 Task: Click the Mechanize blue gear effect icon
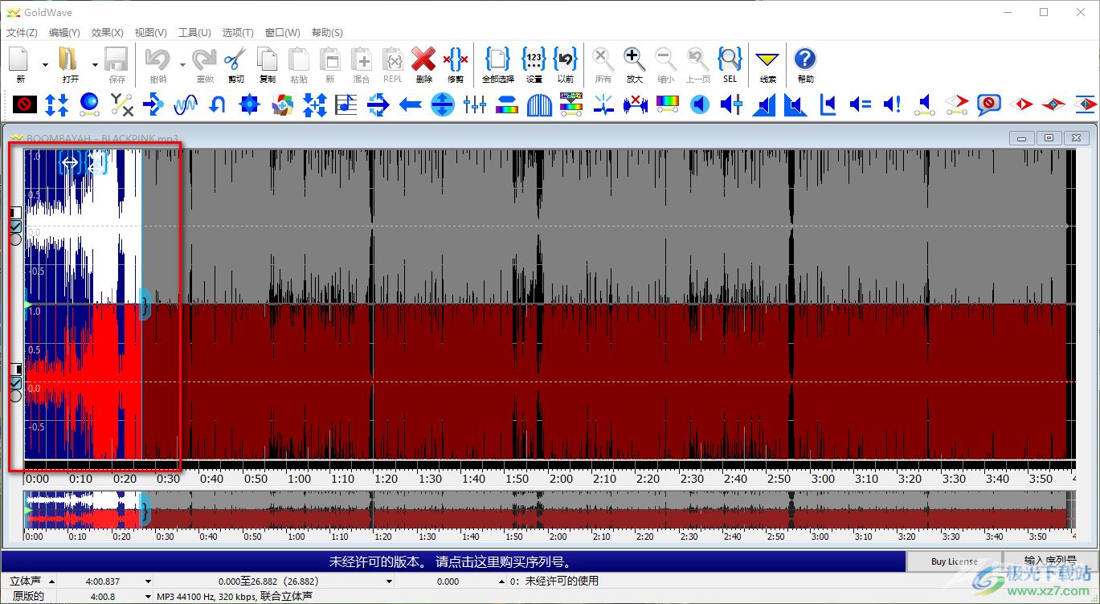[x=250, y=104]
